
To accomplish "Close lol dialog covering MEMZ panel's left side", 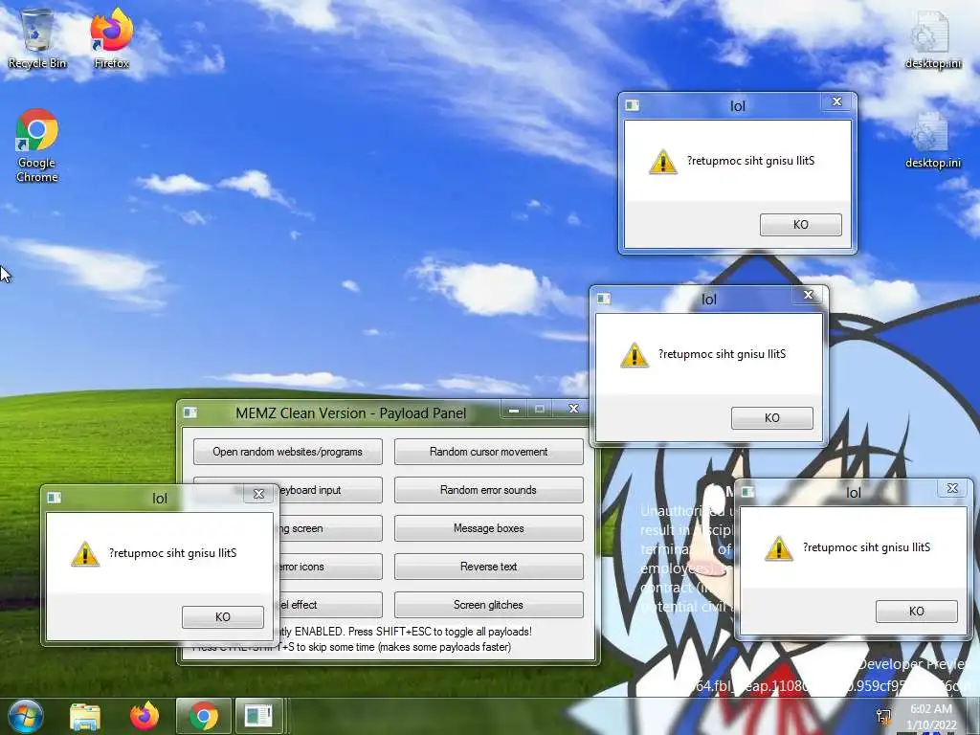I will point(258,494).
